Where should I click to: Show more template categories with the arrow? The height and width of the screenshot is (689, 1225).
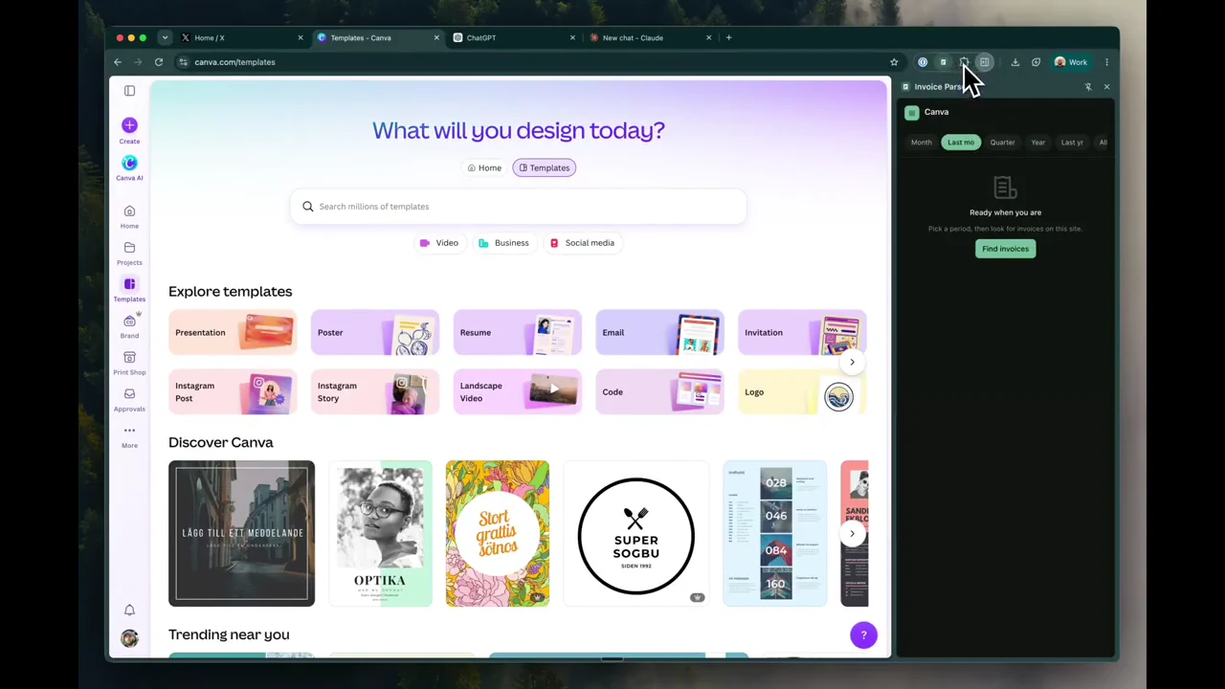852,362
